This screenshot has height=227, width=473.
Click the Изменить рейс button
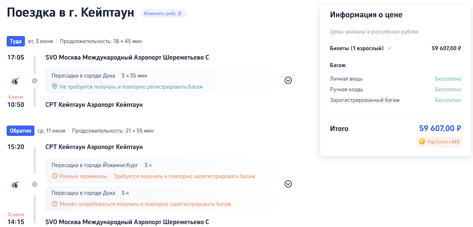(163, 13)
